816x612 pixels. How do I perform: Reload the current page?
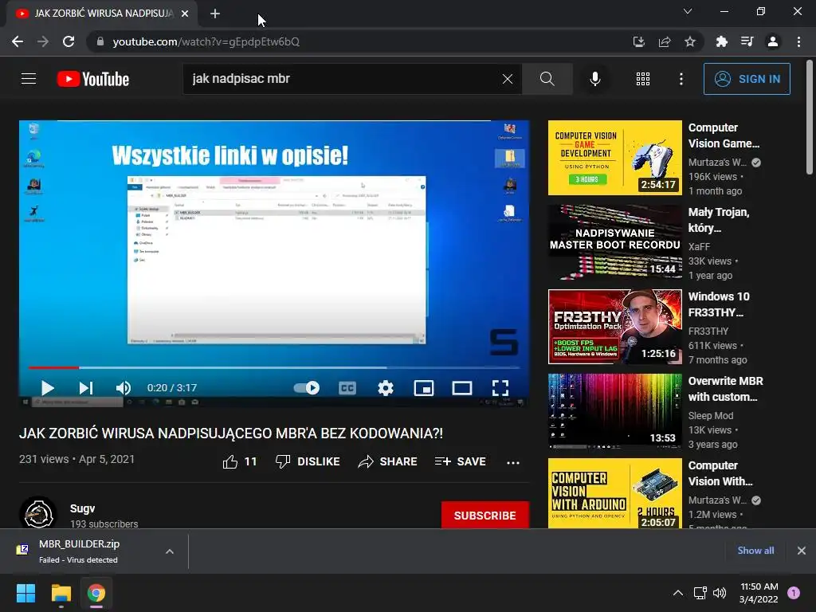coord(69,41)
